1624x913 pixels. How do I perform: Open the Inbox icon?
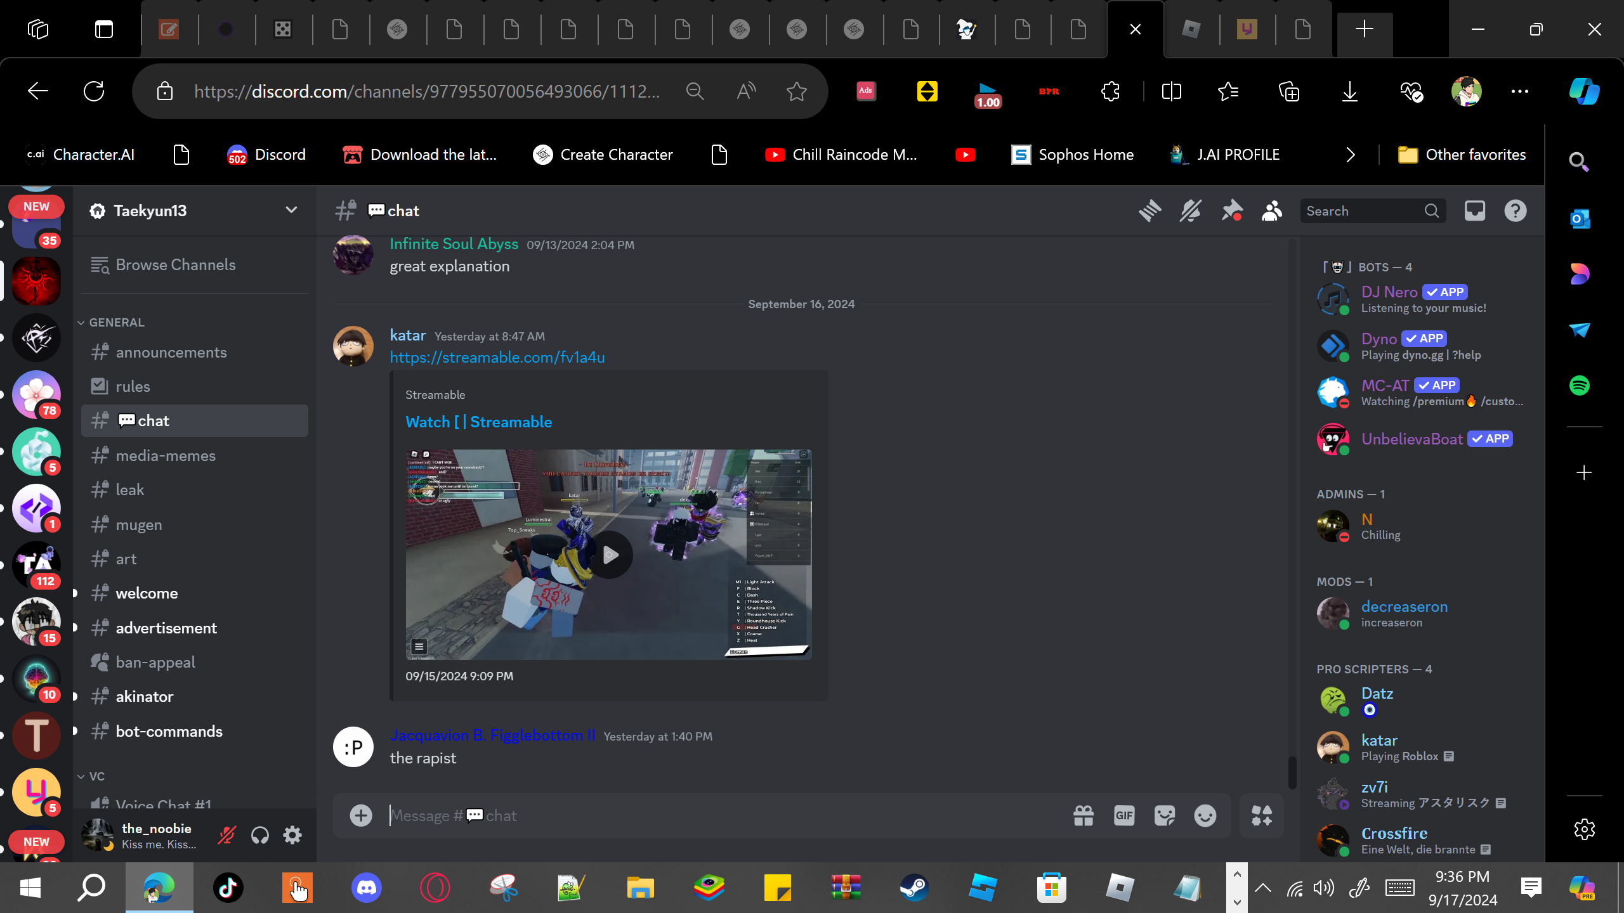pos(1474,211)
